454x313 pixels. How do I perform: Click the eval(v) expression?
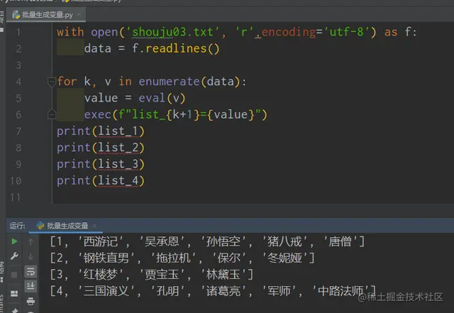pyautogui.click(x=162, y=98)
